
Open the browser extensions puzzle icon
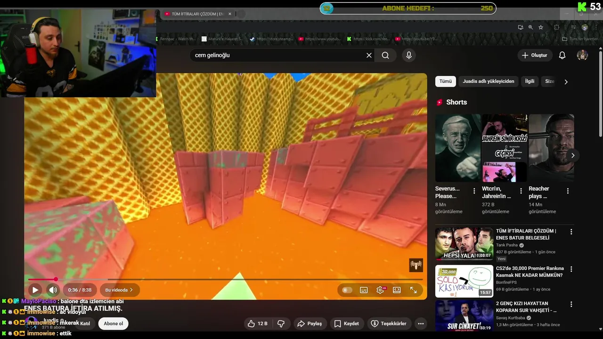[556, 27]
